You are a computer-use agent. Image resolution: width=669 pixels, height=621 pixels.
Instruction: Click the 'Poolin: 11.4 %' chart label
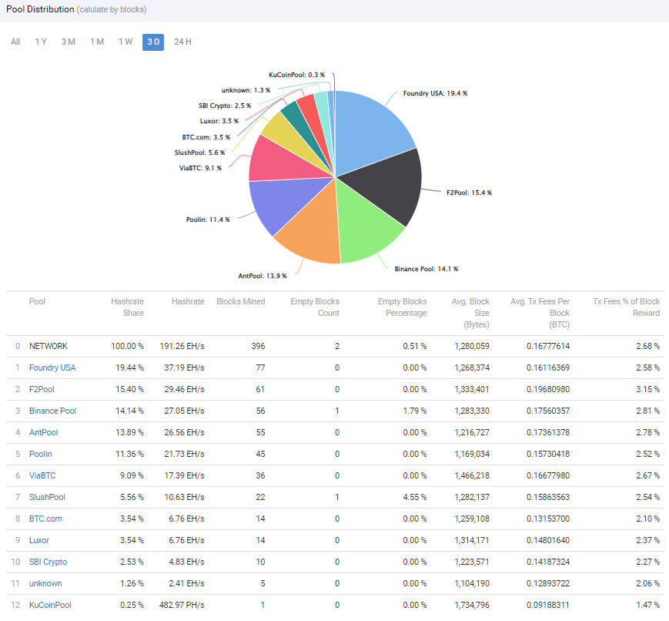(x=208, y=220)
